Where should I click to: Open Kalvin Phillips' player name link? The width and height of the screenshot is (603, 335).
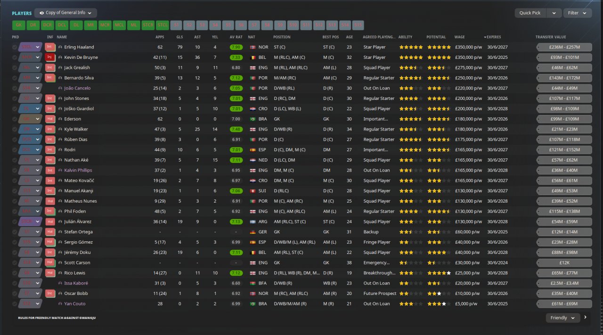pos(78,171)
